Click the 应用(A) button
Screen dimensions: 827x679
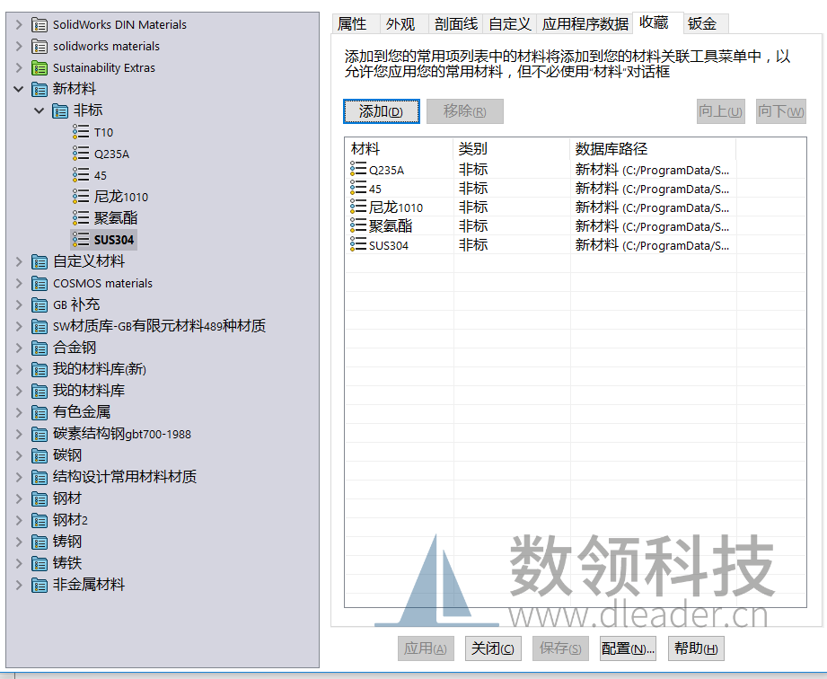point(426,648)
